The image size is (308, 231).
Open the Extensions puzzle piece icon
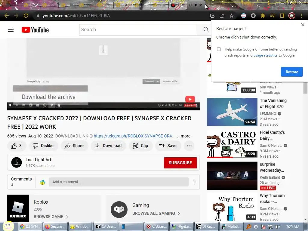pos(263,16)
